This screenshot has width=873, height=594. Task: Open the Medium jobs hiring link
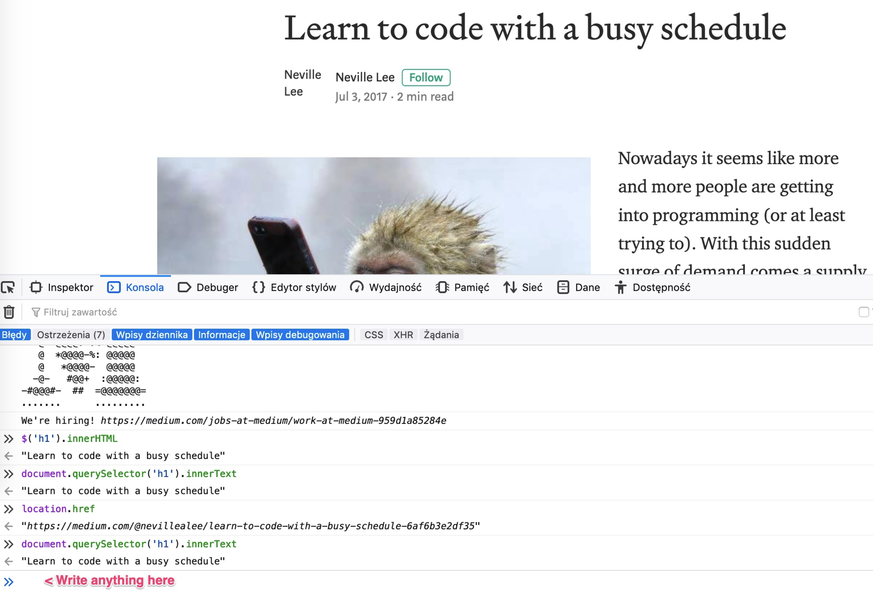click(273, 421)
